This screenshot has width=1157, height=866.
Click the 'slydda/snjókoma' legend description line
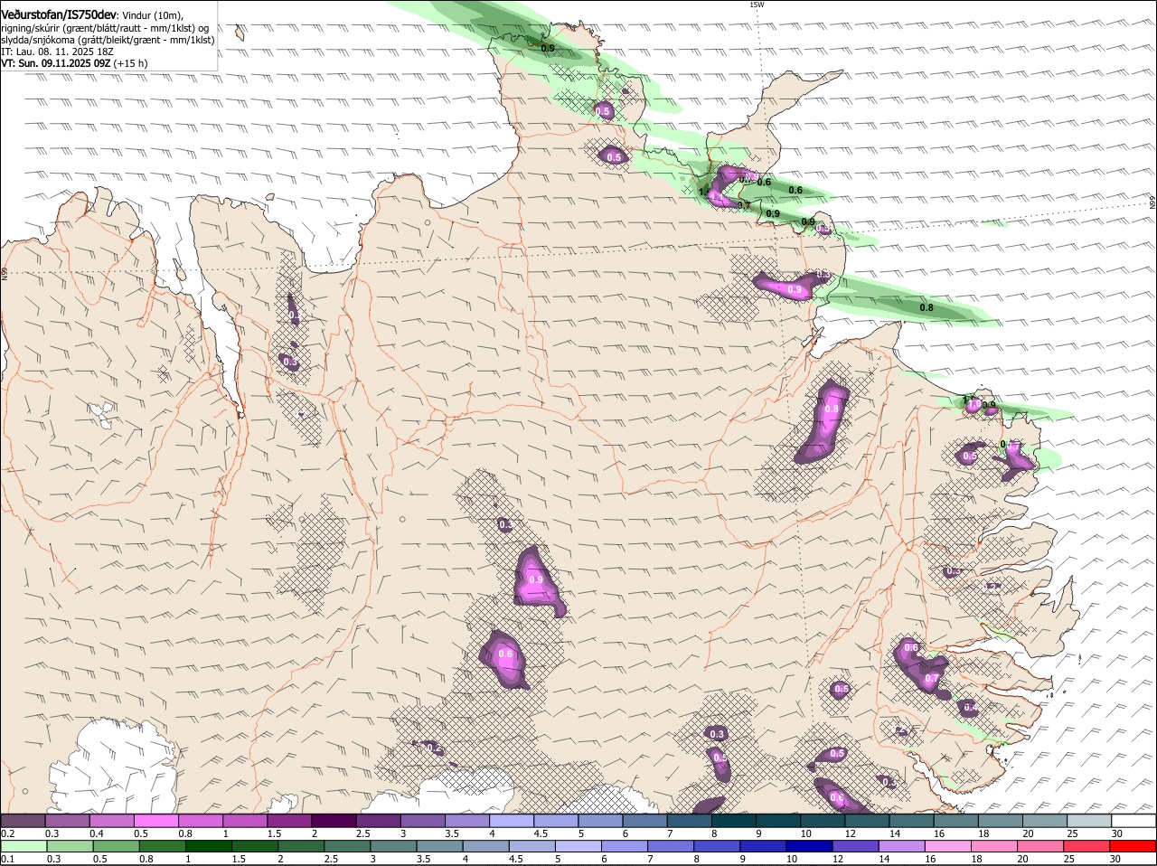coord(108,40)
